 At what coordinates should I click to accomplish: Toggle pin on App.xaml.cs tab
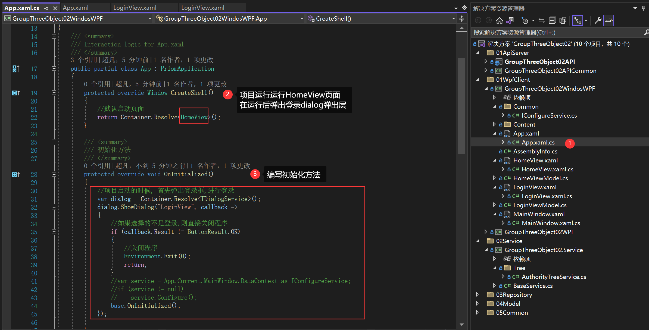pos(46,8)
